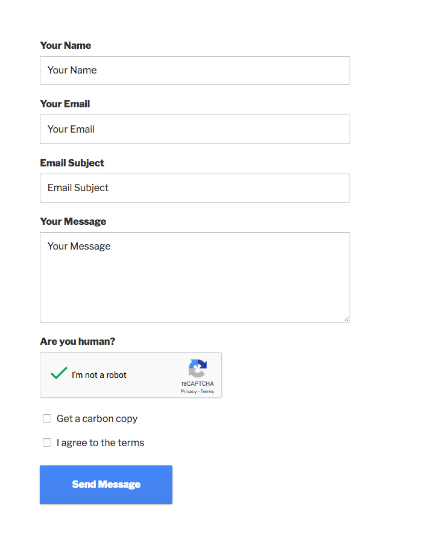Click inside the Your Message textarea
Screen dimensions: 428x551
(195, 277)
